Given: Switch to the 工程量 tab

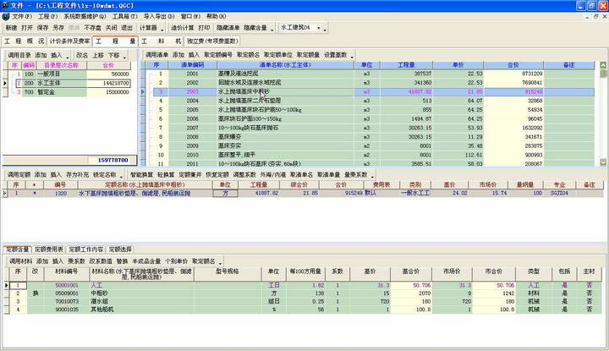Looking at the screenshot, I should point(115,41).
